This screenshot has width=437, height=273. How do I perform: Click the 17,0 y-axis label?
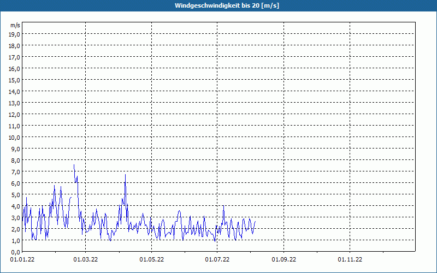pyautogui.click(x=14, y=57)
